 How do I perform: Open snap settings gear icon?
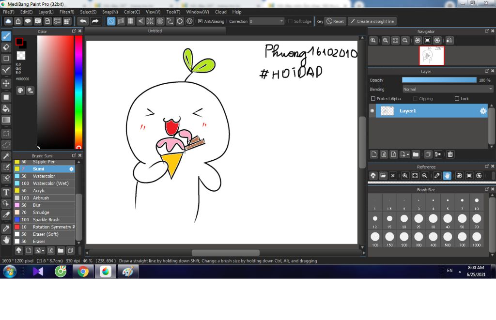click(x=189, y=21)
